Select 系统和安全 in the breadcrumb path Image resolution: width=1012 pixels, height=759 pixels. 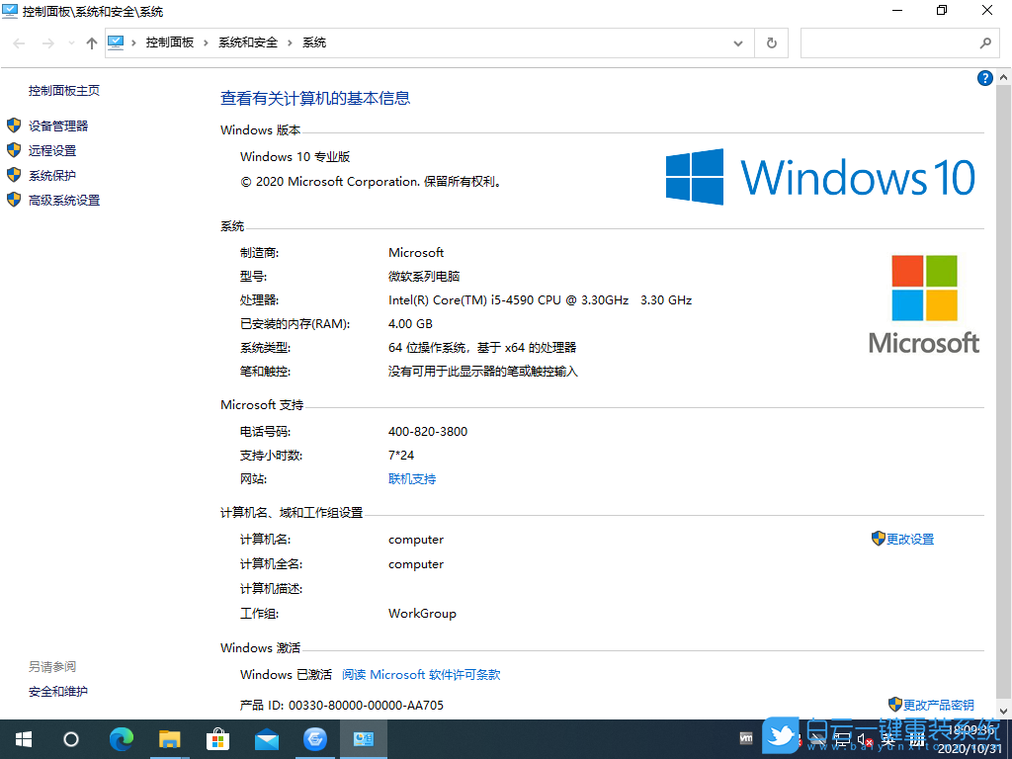(x=248, y=42)
